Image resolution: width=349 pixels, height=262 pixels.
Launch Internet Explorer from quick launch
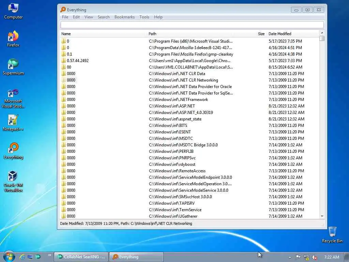(22, 257)
